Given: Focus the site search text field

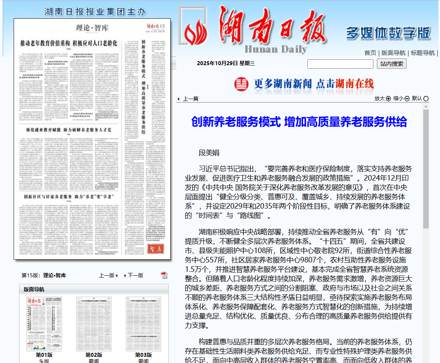Looking at the screenshot, I should point(340,64).
